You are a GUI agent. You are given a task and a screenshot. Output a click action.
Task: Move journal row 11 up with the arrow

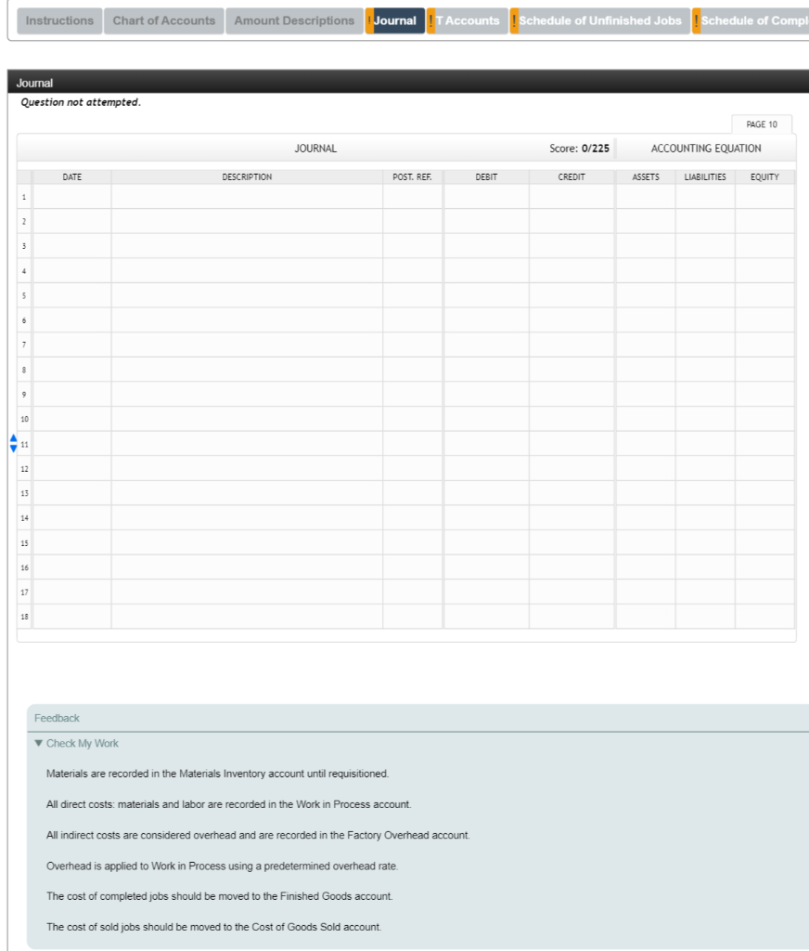pos(13,438)
